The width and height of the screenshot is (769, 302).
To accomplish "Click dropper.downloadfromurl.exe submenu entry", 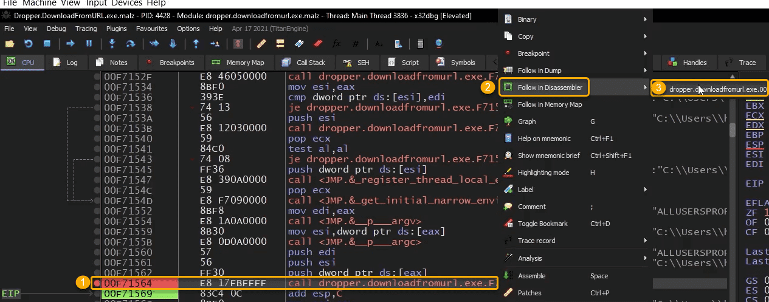I will coord(709,88).
